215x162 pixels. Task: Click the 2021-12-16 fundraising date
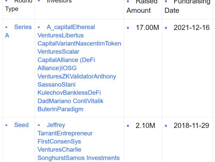(191, 27)
